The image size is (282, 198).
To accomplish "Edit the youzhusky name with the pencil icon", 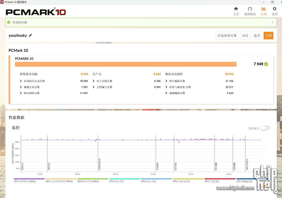I will [x=31, y=35].
